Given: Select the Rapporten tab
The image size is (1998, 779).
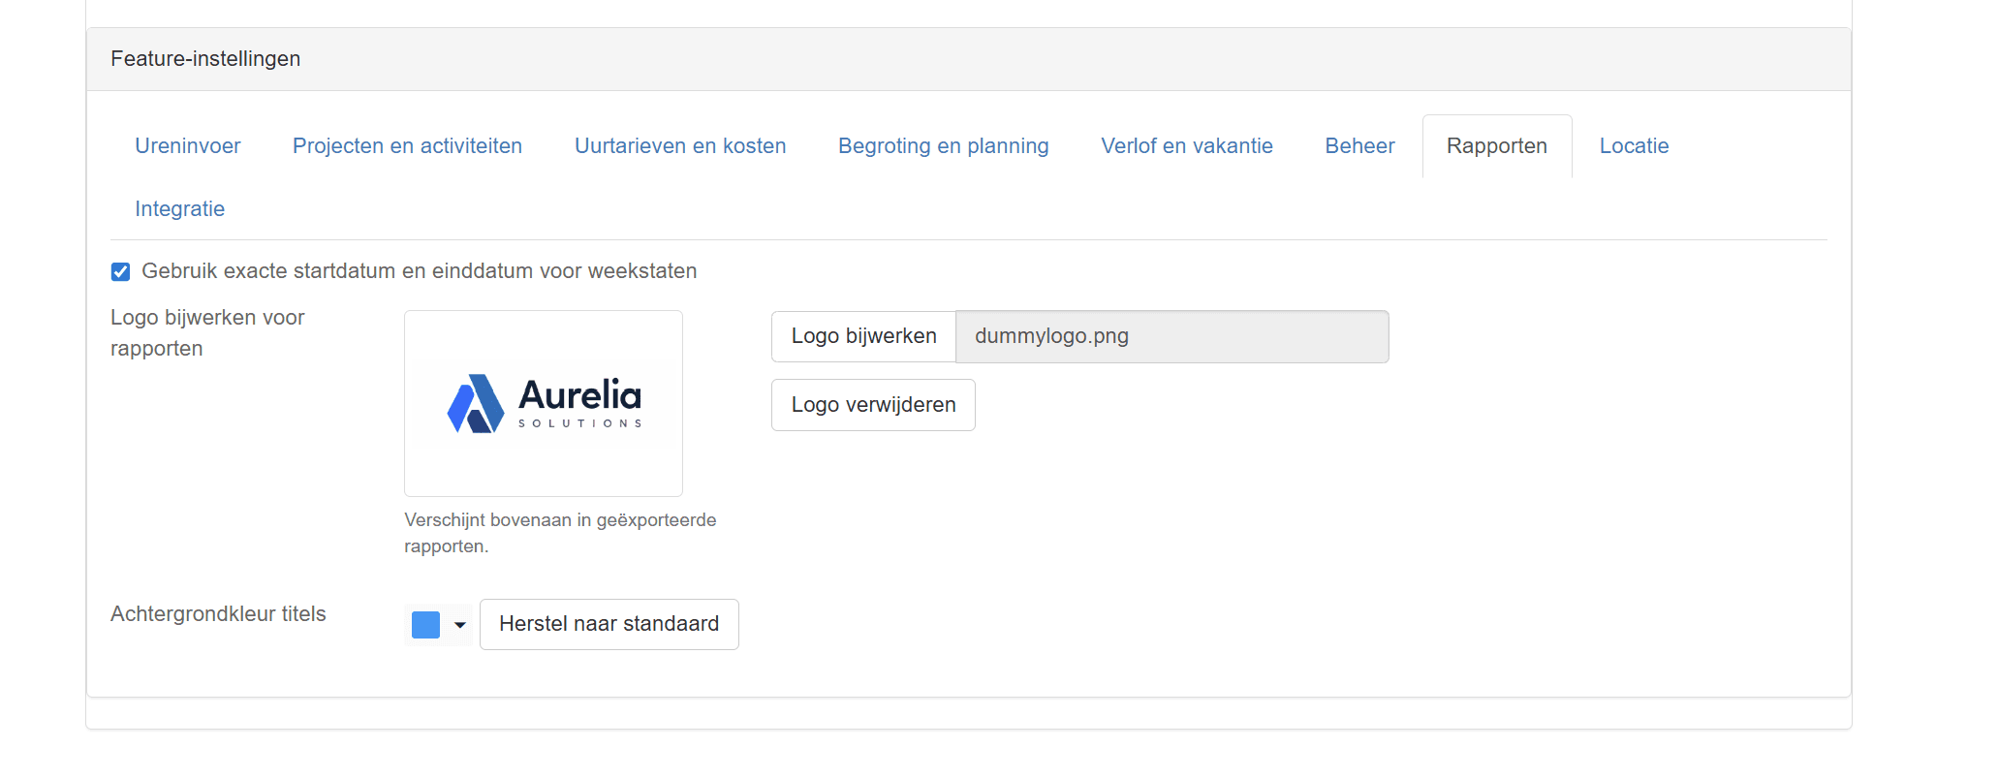Looking at the screenshot, I should [1496, 146].
